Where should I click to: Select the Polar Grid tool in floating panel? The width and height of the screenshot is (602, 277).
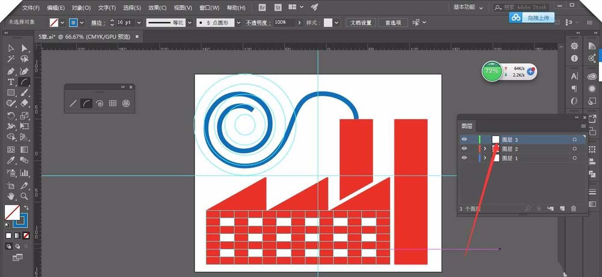126,103
